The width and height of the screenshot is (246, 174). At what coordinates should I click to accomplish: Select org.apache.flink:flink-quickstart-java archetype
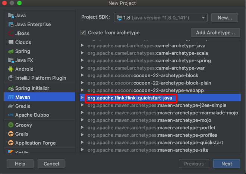160,98
